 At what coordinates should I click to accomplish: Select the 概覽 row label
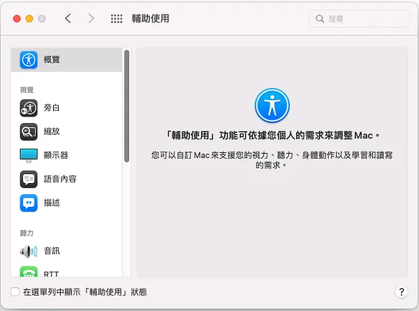(x=52, y=59)
